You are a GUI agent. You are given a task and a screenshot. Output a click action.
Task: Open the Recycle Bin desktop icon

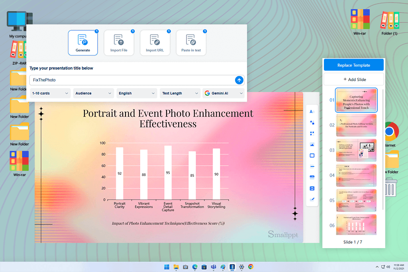[391, 187]
